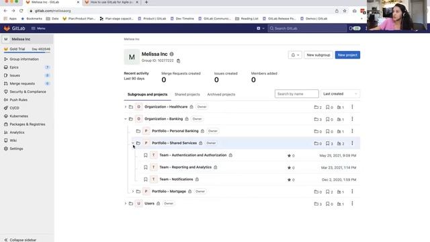This screenshot has width=430, height=242.
Task: Click the Search by name field
Action: [297, 94]
